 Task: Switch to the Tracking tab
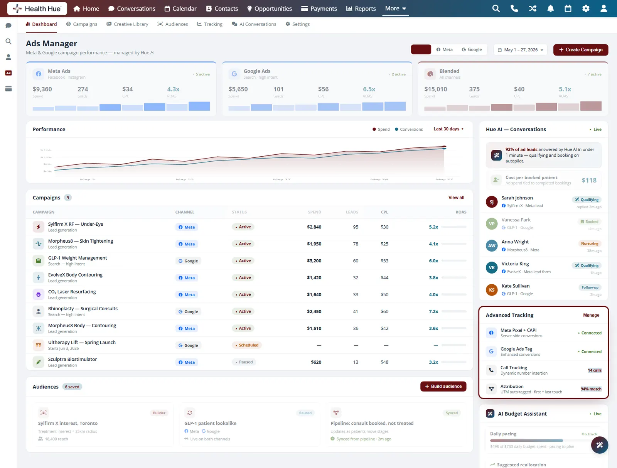tap(210, 24)
